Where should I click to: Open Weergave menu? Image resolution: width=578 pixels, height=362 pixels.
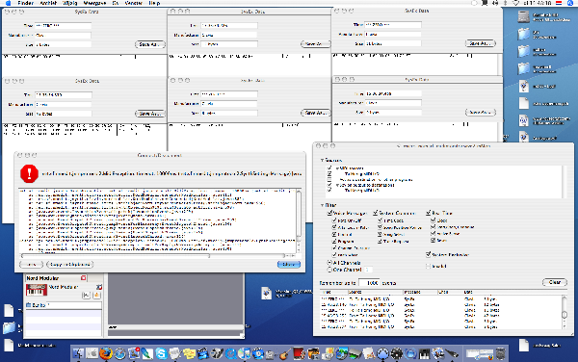point(94,3)
